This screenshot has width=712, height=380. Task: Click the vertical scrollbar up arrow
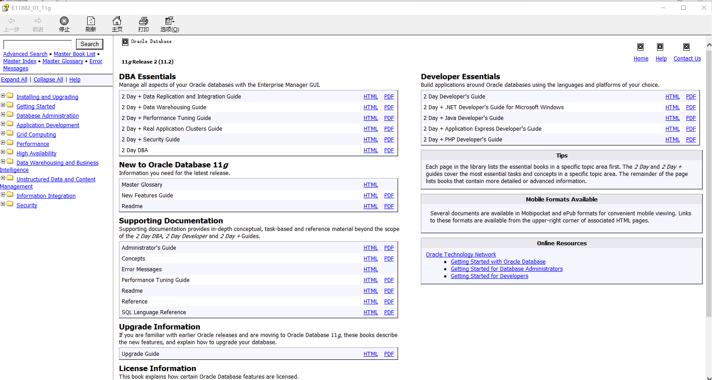point(709,45)
